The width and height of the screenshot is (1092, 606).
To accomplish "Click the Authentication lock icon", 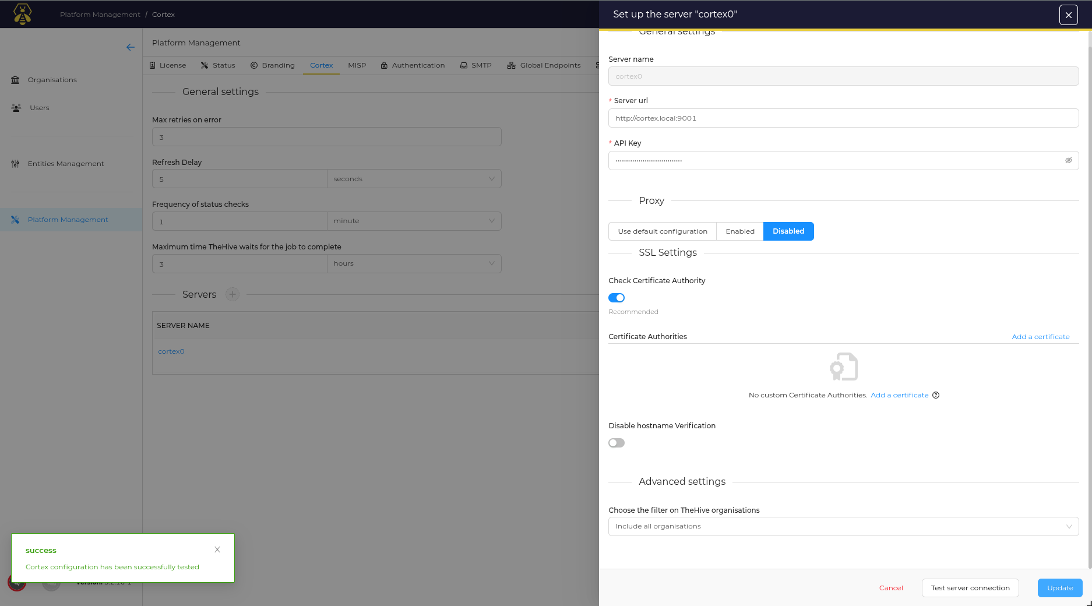I will click(x=384, y=65).
